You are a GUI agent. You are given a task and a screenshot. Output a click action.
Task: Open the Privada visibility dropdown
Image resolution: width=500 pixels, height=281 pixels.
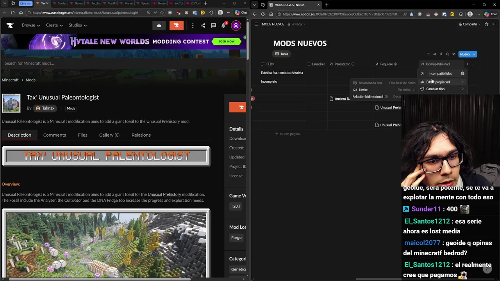[296, 24]
